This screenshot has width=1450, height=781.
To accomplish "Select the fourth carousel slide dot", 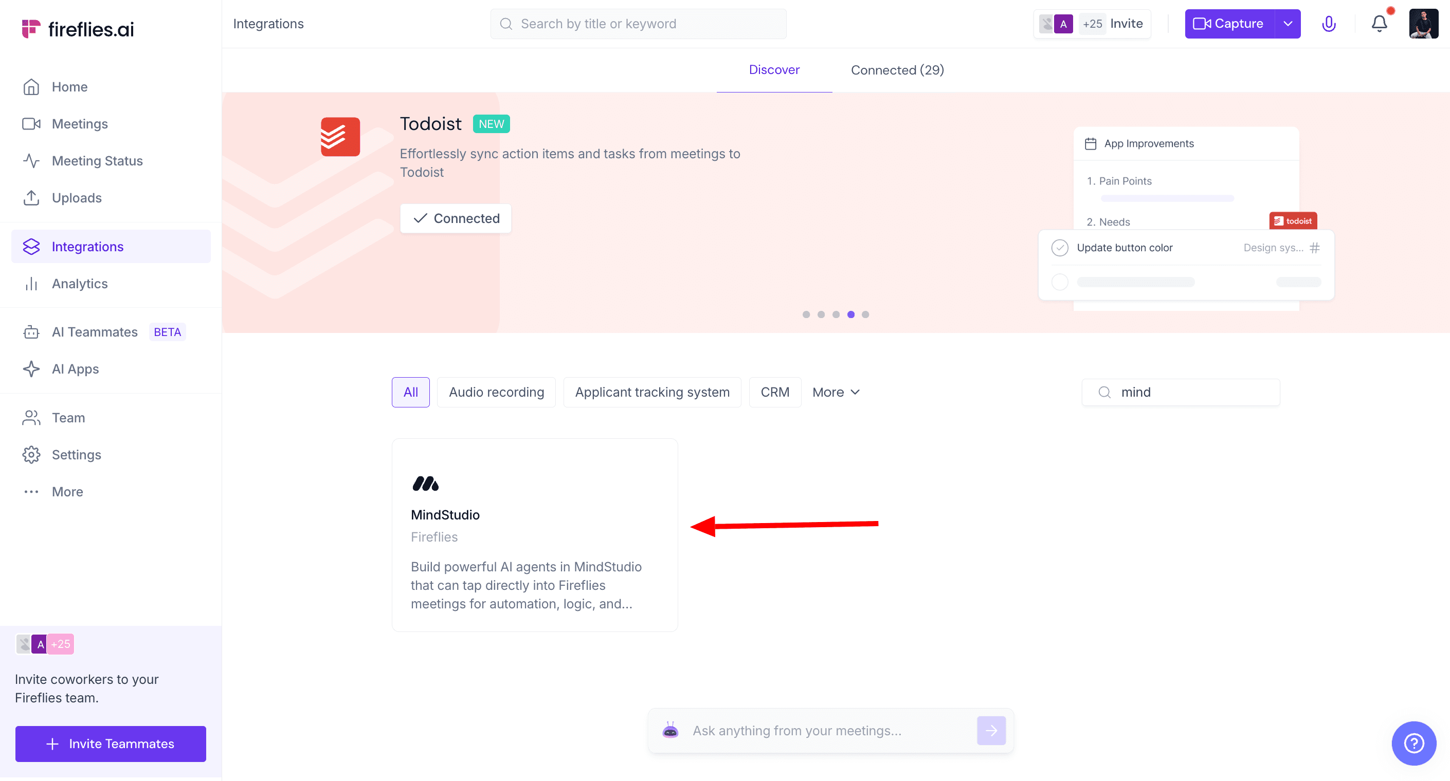I will tap(850, 314).
